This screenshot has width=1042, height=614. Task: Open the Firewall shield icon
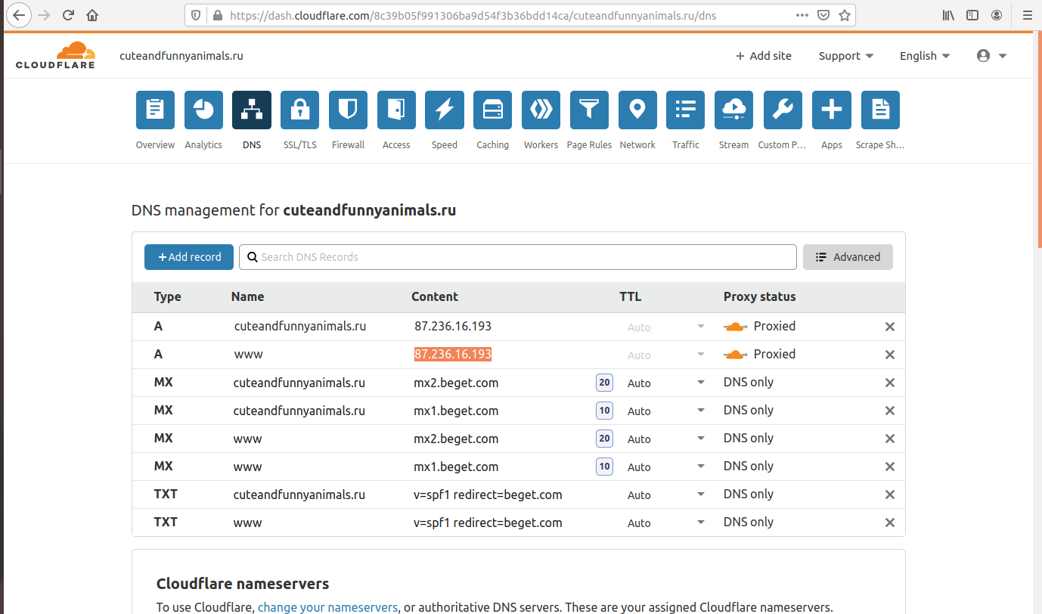click(x=348, y=110)
